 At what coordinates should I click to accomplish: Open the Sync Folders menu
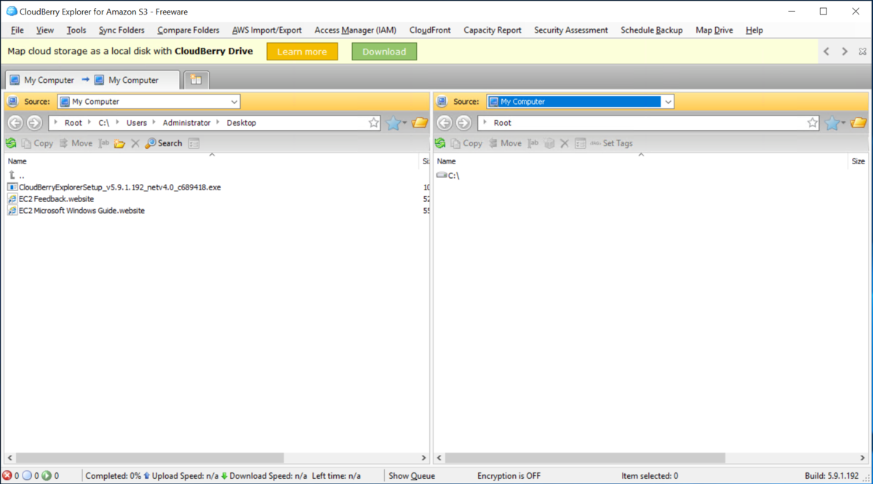(121, 30)
